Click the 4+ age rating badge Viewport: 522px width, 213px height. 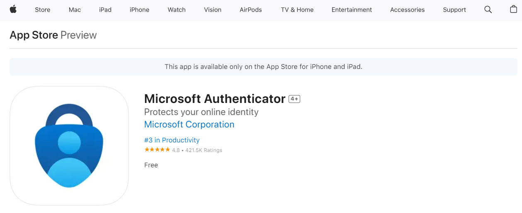pyautogui.click(x=294, y=99)
